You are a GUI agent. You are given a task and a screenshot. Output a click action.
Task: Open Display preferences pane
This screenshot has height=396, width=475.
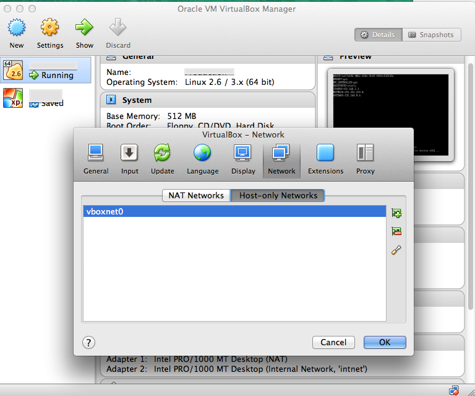pos(243,160)
